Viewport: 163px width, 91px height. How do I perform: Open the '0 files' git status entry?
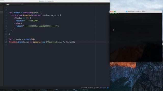[x=97, y=88]
